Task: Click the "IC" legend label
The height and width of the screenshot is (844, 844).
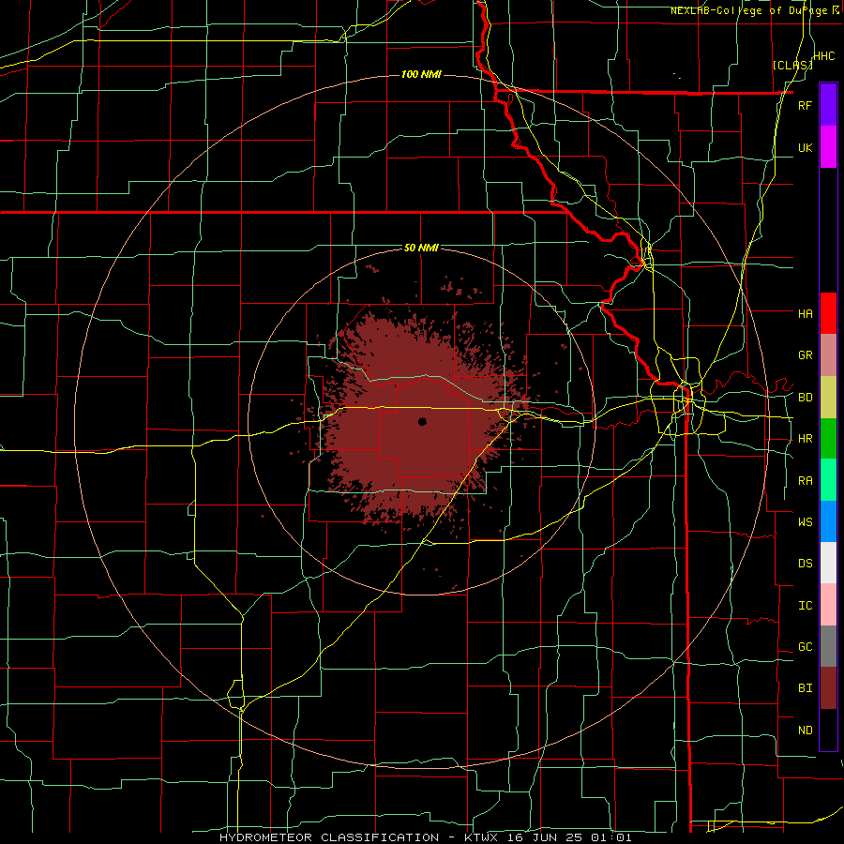Action: 805,606
